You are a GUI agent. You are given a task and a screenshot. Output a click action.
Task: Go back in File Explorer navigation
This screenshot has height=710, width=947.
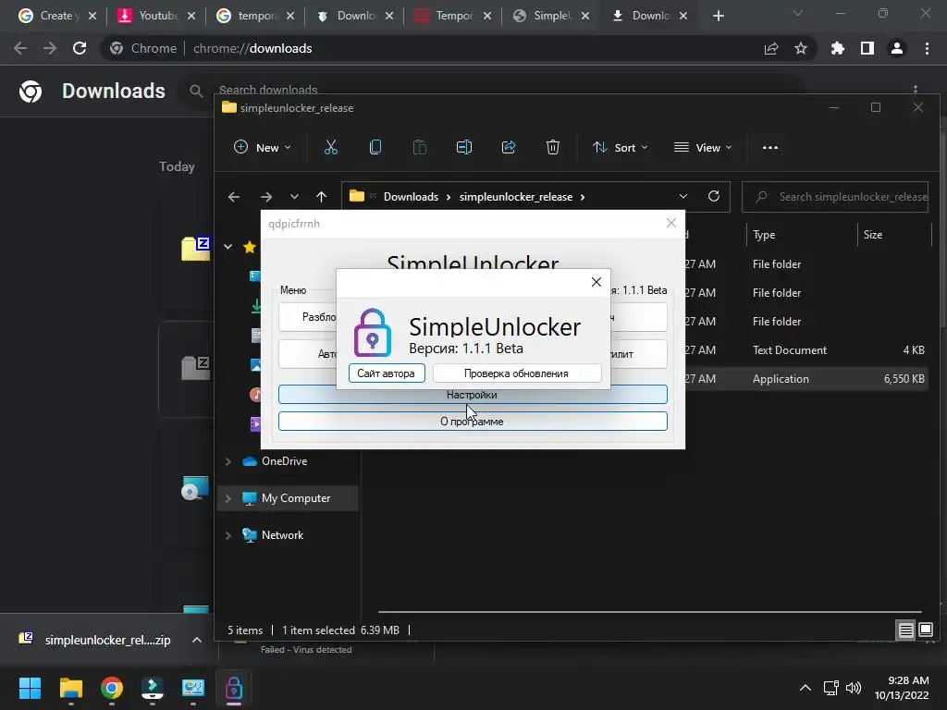234,197
